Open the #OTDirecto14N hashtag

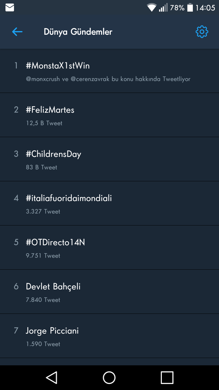pos(55,243)
